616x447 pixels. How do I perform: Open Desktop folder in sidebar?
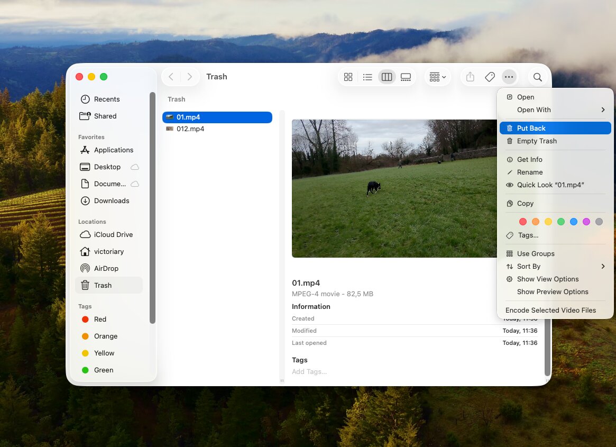[108, 167]
